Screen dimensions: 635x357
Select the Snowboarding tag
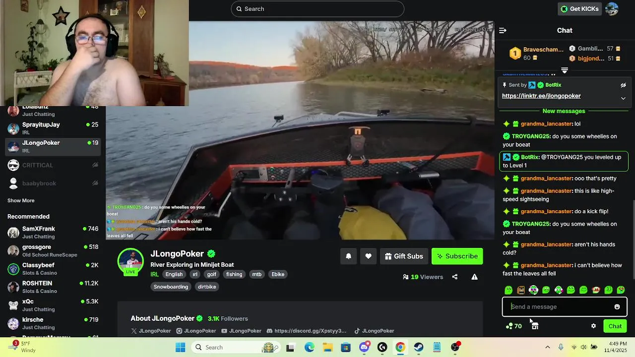point(171,287)
